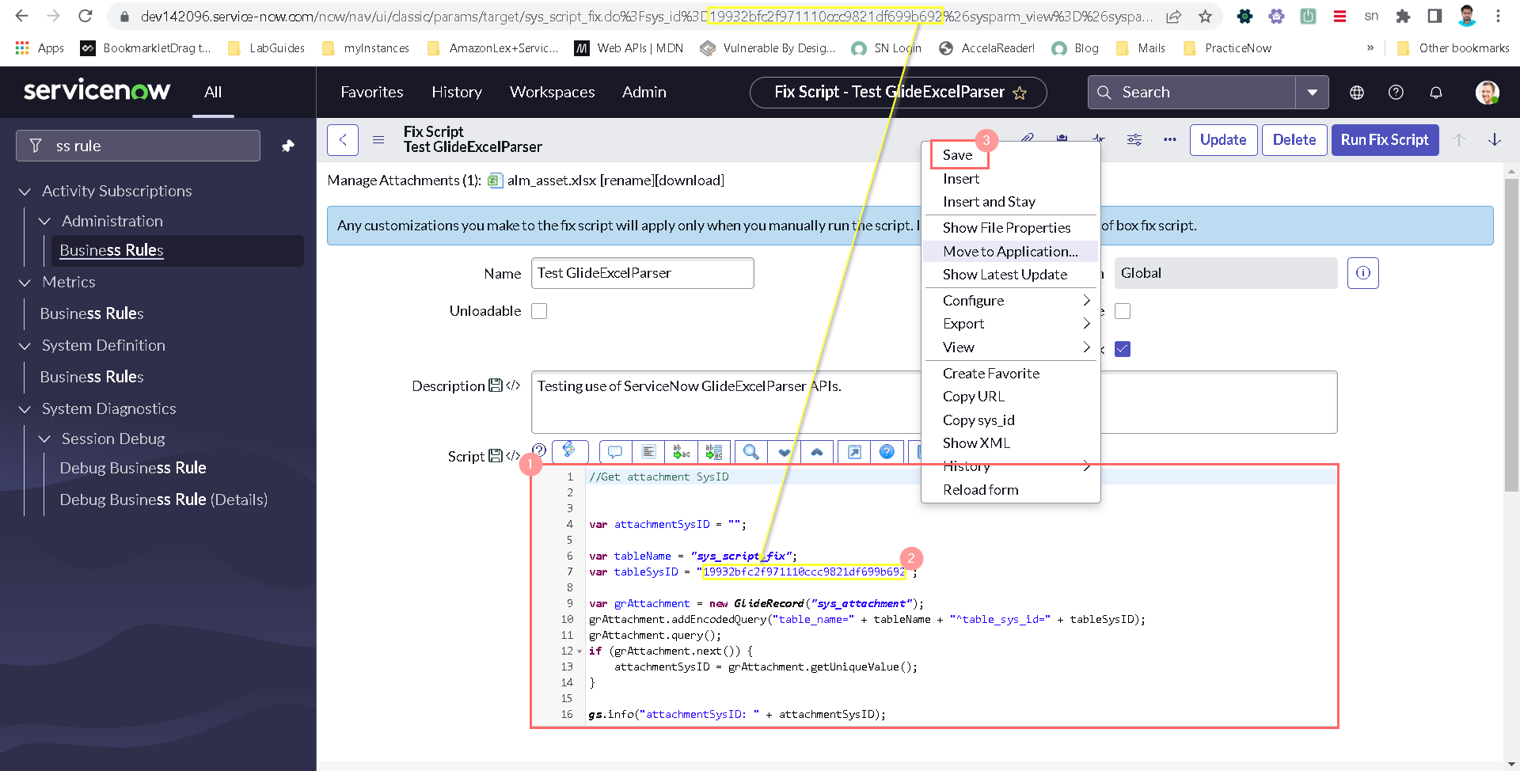Open the help question-mark icon in header

[1396, 93]
